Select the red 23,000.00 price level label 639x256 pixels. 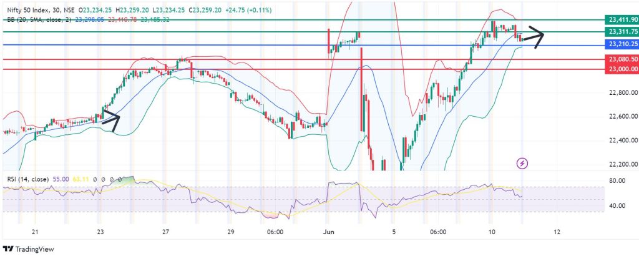pyautogui.click(x=622, y=69)
